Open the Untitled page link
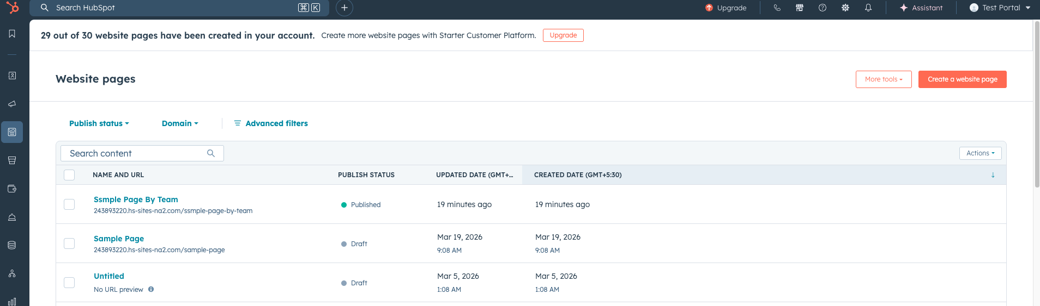1040x306 pixels. [x=109, y=276]
